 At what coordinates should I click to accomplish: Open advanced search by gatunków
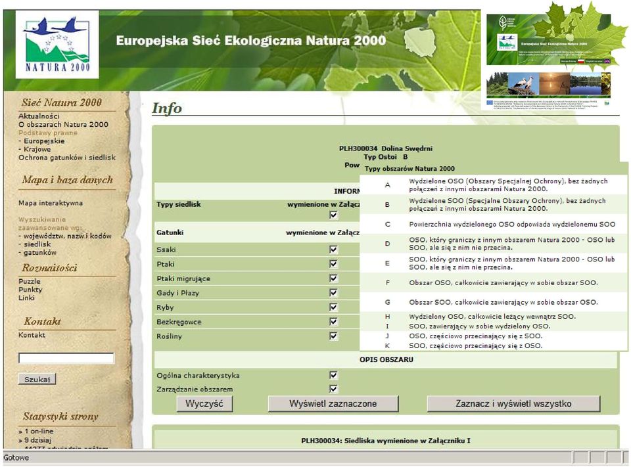point(40,253)
